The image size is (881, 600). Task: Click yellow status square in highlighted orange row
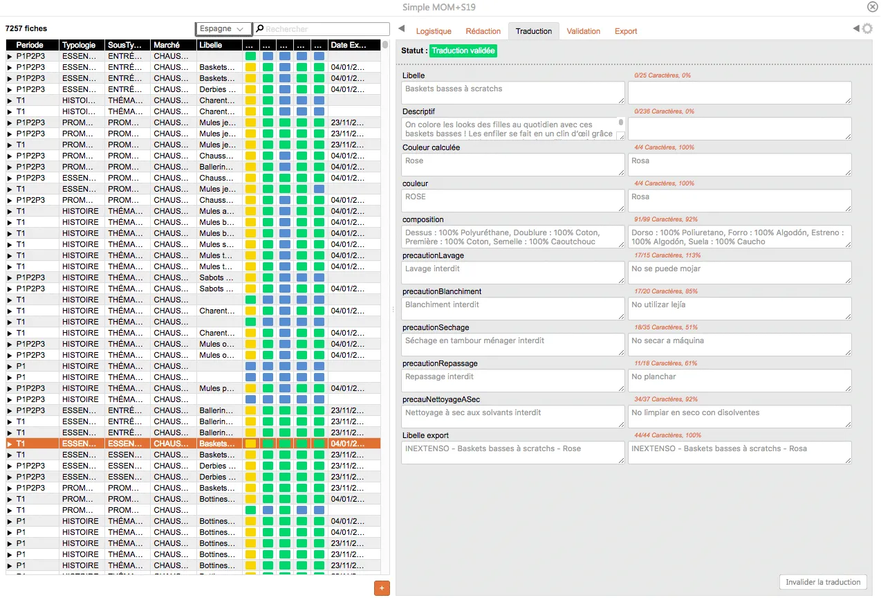click(250, 444)
